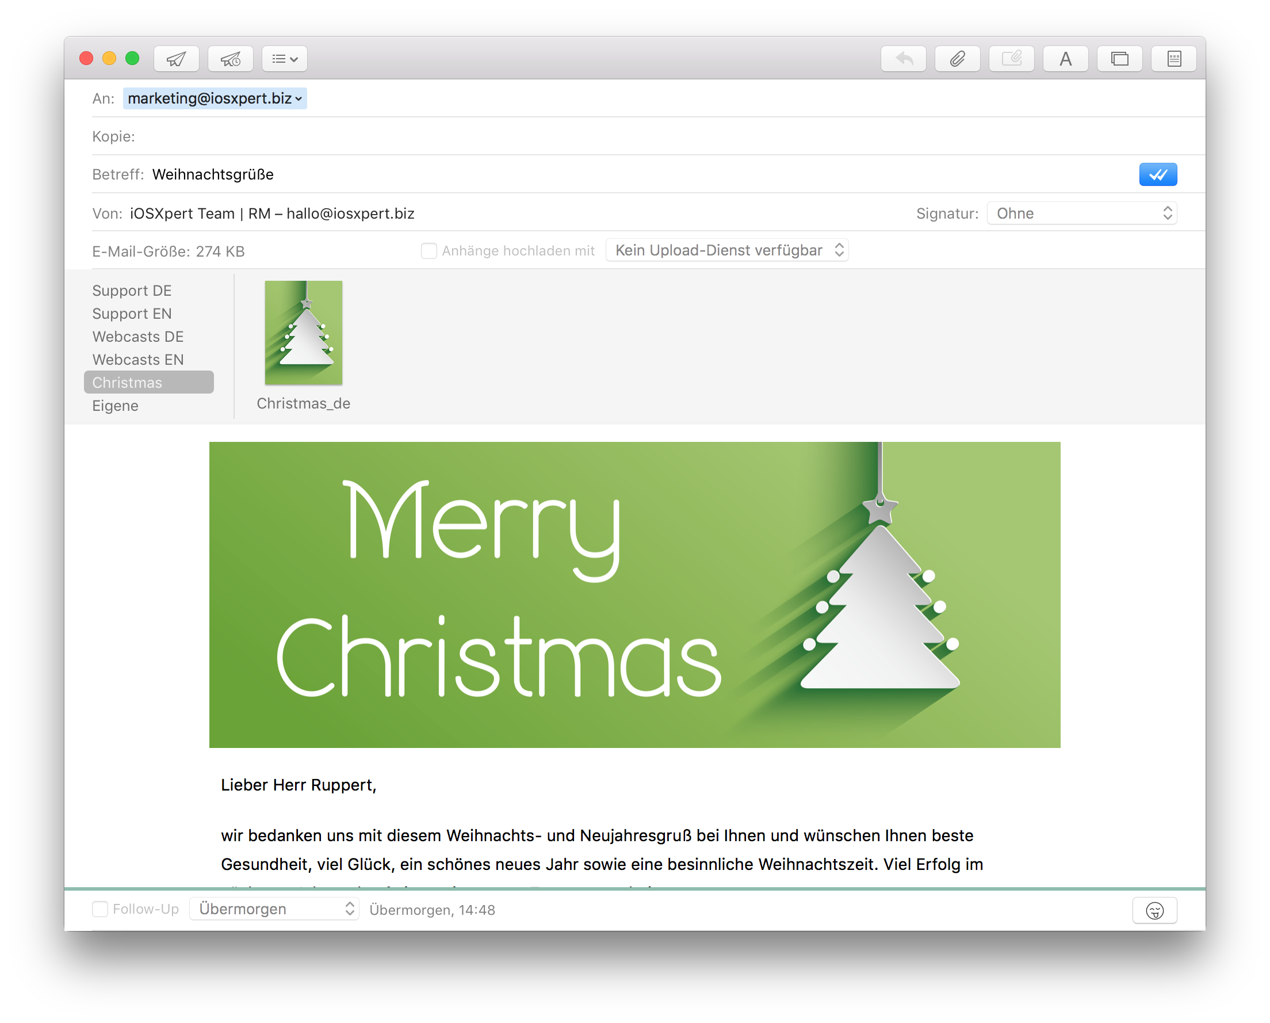Viewport: 1270px width, 1023px height.
Task: Click the marketing@iosxpert.biz recipient tag
Action: point(213,98)
